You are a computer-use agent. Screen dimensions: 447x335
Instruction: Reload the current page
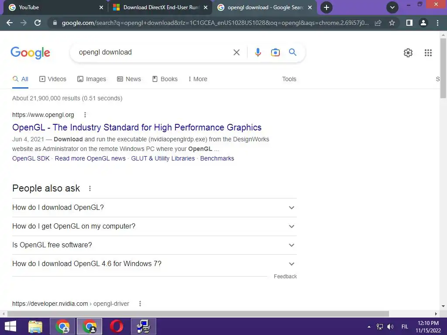pos(38,23)
